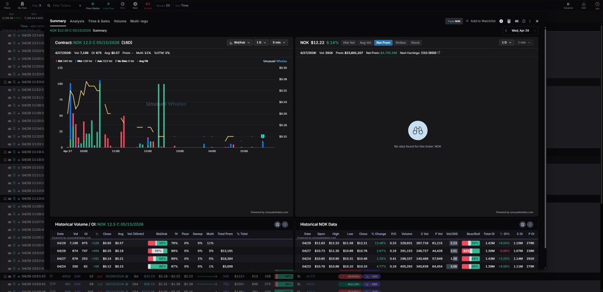This screenshot has height=292, width=603.
Task: Select the Strikes chart toggle
Action: (400, 43)
